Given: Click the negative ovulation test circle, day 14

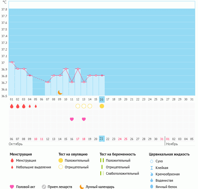Looking at the screenshot, I should point(90,106).
